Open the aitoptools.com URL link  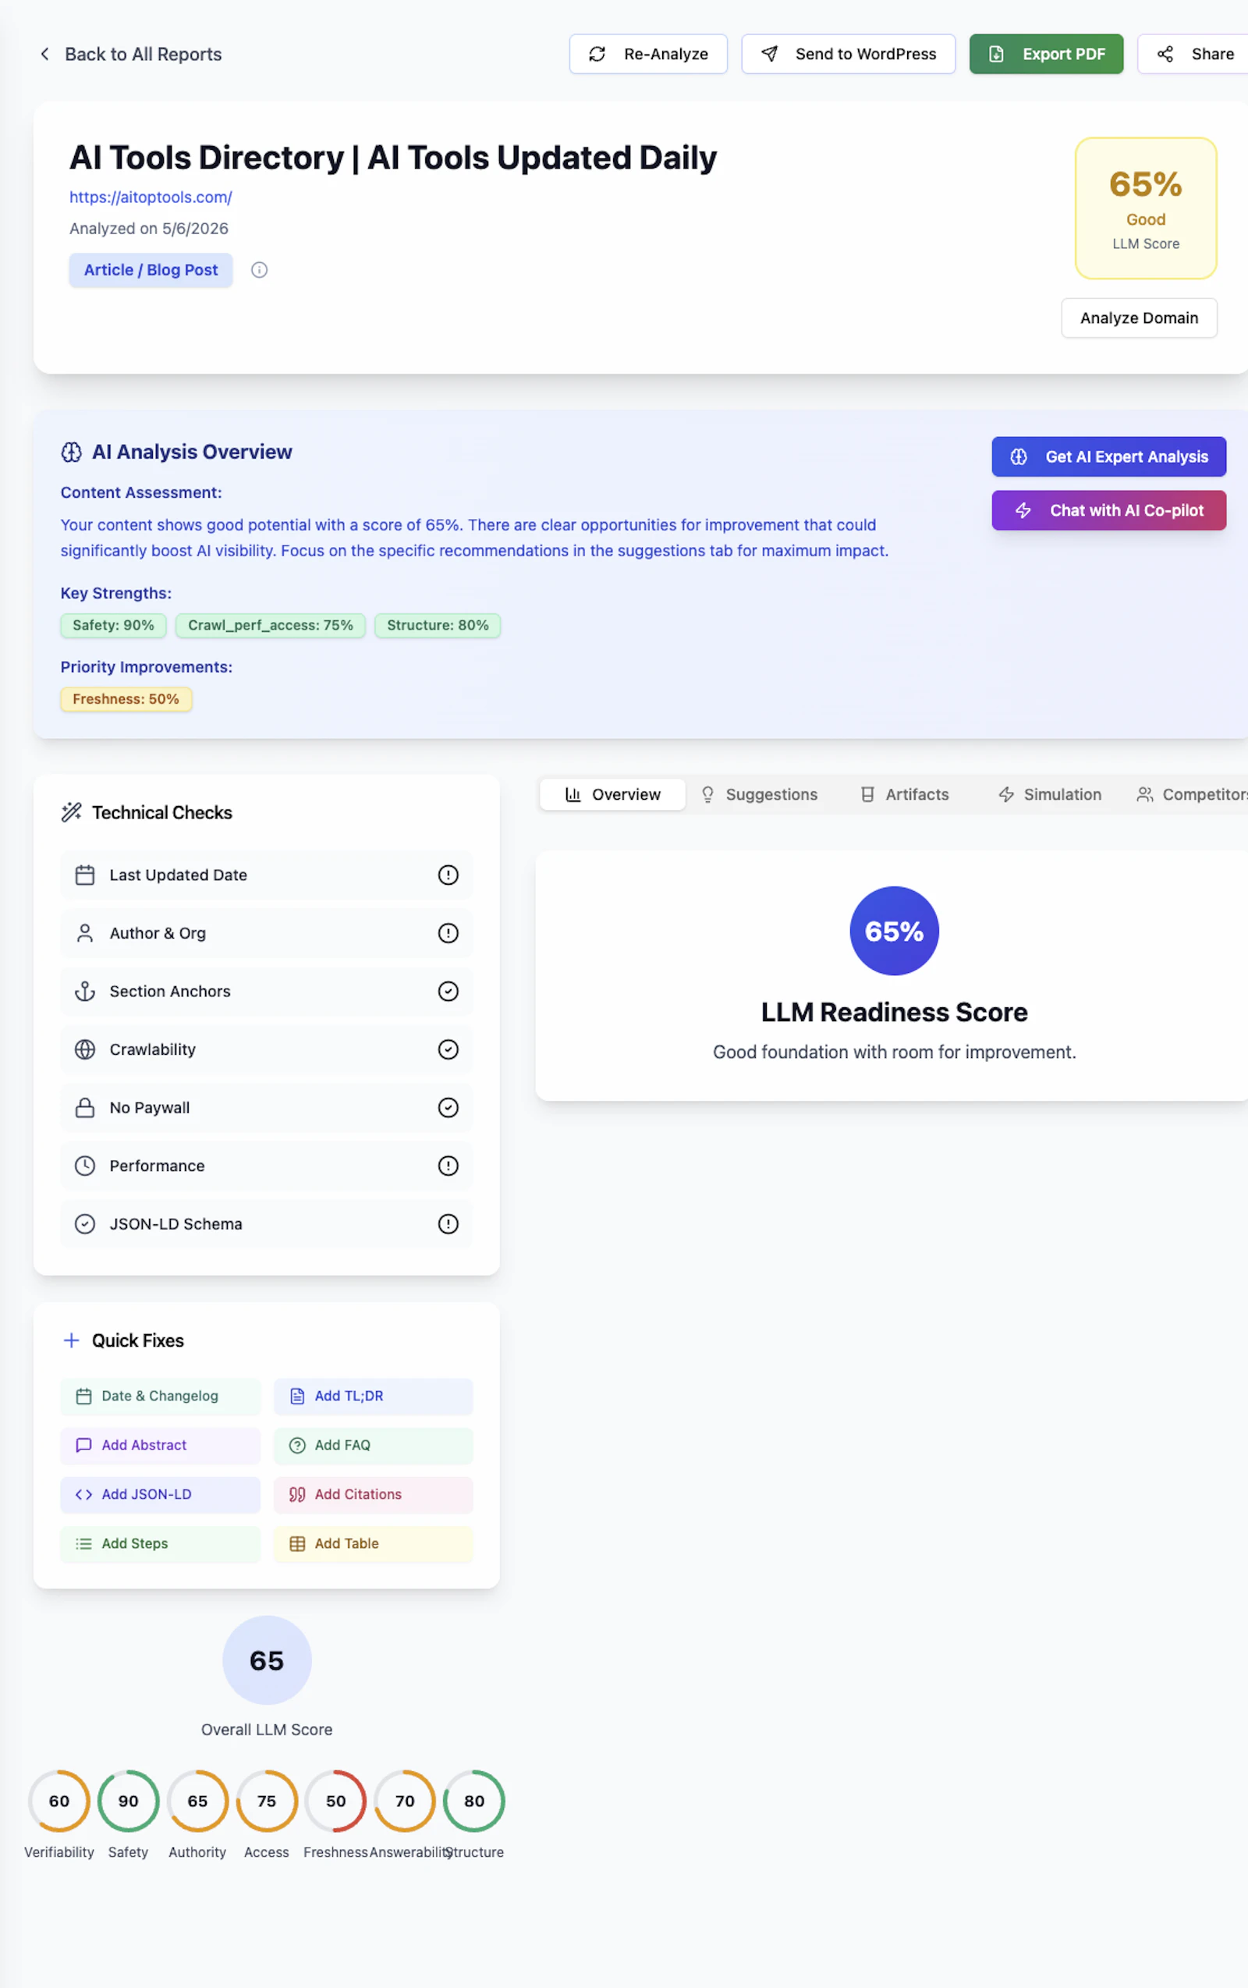pyautogui.click(x=151, y=197)
